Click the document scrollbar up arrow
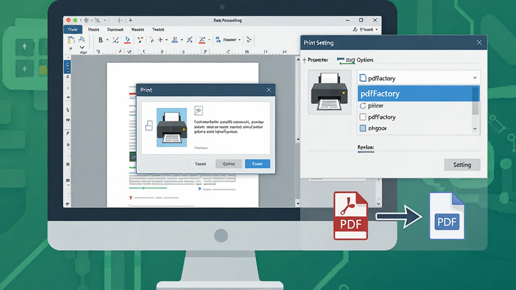This screenshot has width=516, height=290. coord(298,59)
